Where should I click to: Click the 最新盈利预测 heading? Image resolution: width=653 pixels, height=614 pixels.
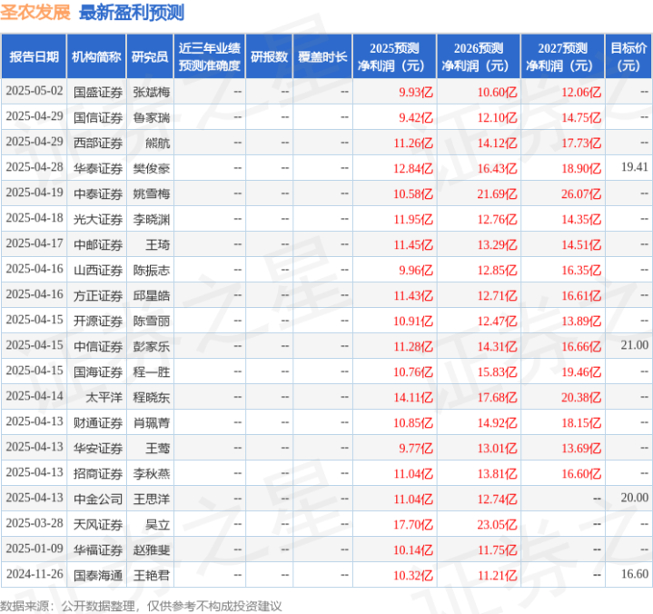coord(132,13)
